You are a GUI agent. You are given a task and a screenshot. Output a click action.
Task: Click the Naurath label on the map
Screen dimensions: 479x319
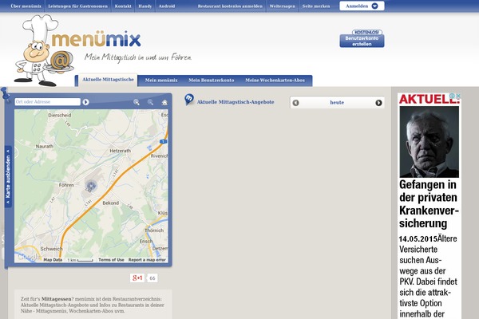click(x=44, y=147)
